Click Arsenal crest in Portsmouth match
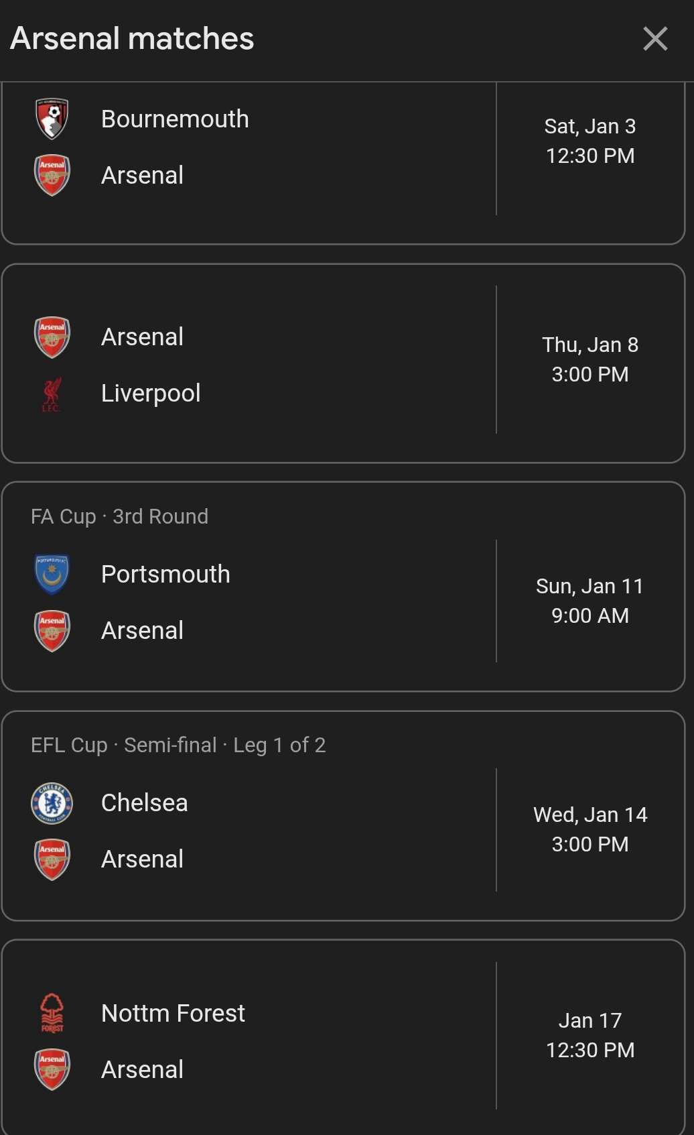This screenshot has width=694, height=1135. pos(52,631)
